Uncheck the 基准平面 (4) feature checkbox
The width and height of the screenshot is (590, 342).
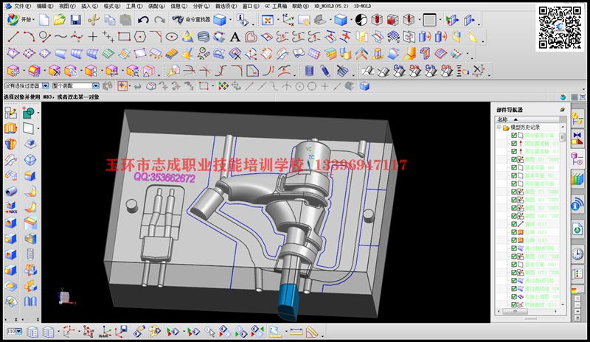pyautogui.click(x=513, y=167)
